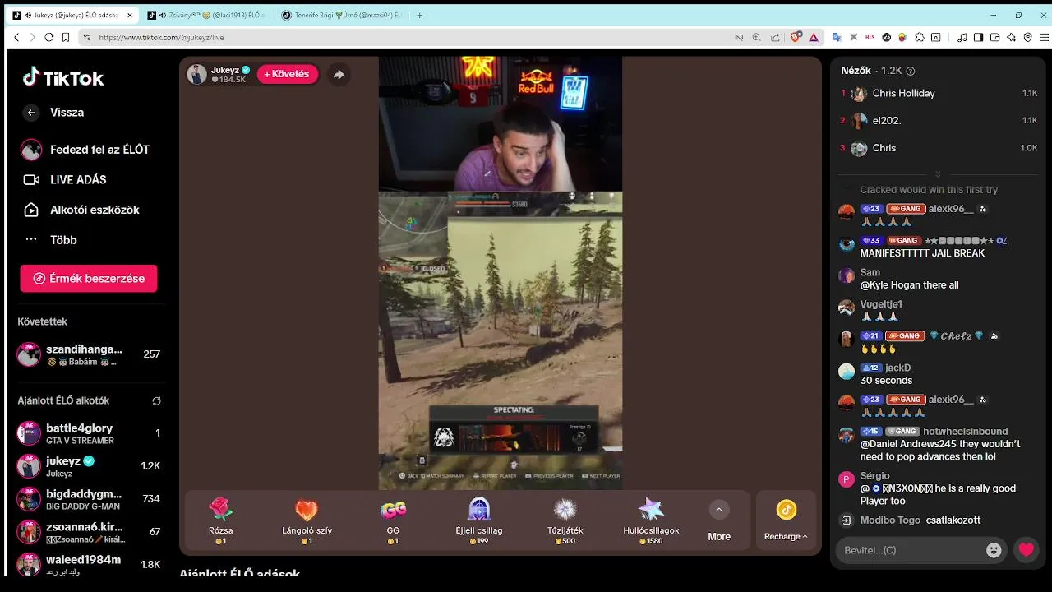Viewport: 1052px width, 592px height.
Task: Open Brave Shields icon
Action: pos(796,37)
